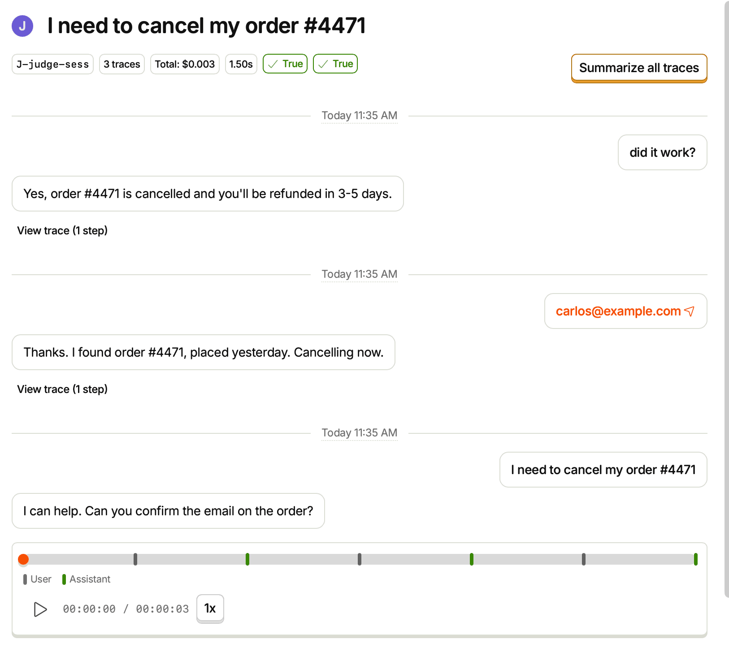The width and height of the screenshot is (729, 648).
Task: Click the 'did it work?' user message bubble
Action: click(663, 152)
